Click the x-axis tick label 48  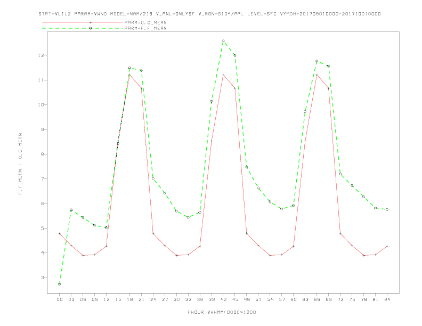[x=247, y=299]
